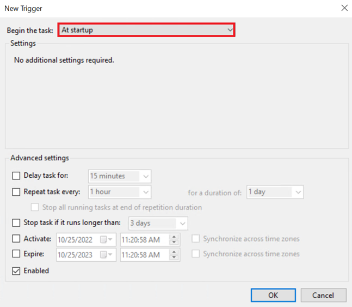Enable 'Stop task if it runs longer than'
Screen dimensions: 352x307
16,223
